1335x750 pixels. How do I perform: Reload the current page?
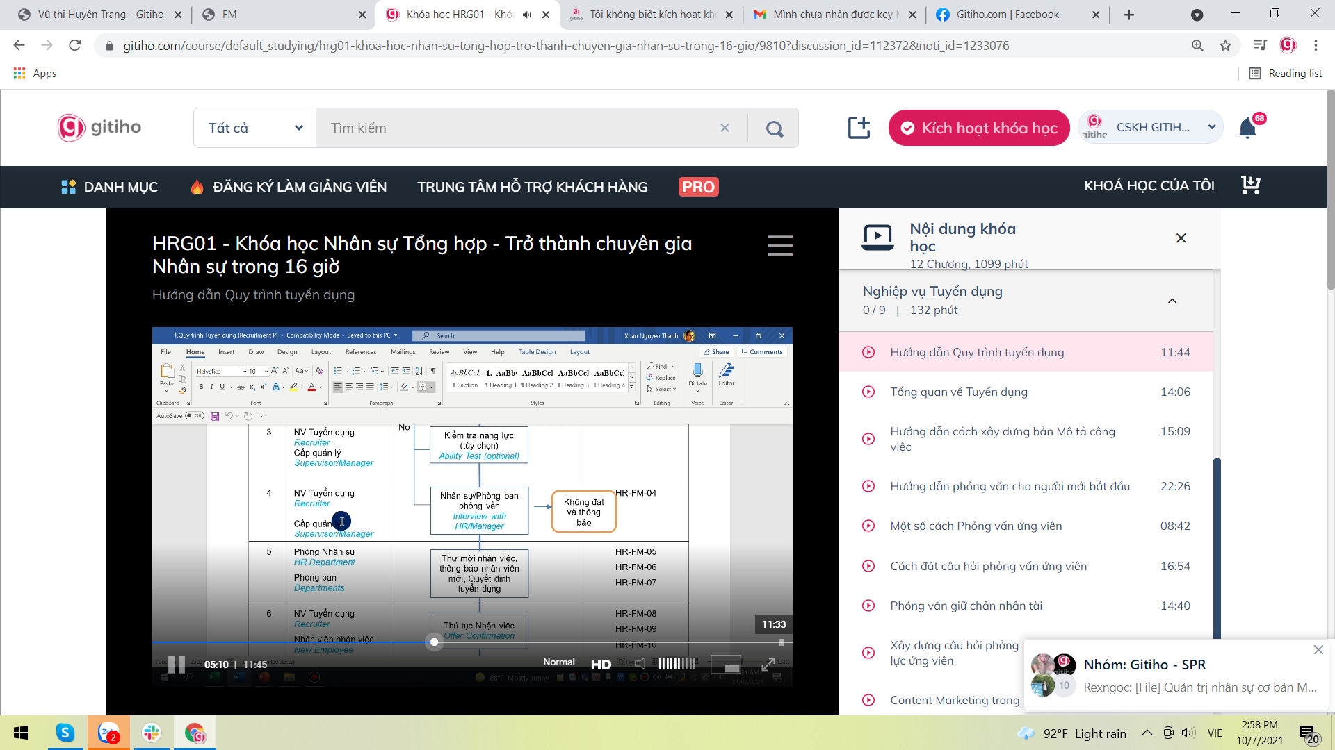click(x=75, y=45)
